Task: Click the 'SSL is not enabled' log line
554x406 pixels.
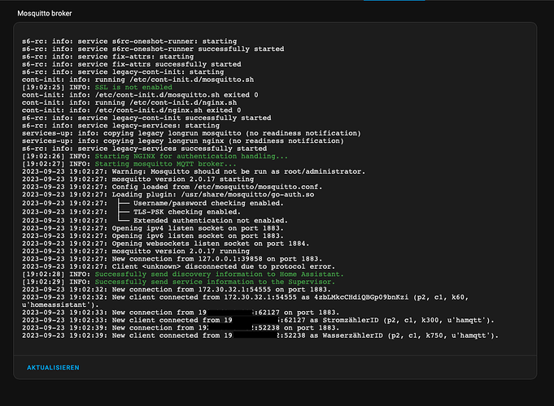Action: 97,87
